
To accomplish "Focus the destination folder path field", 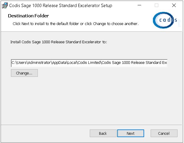I will click(x=89, y=63).
